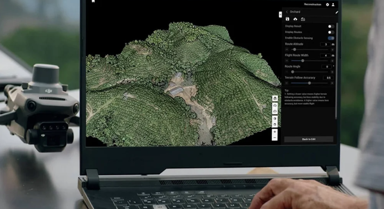Decrease Terrain Follow Accuracy with minus button
384x209 pixels.
[x=287, y=83]
